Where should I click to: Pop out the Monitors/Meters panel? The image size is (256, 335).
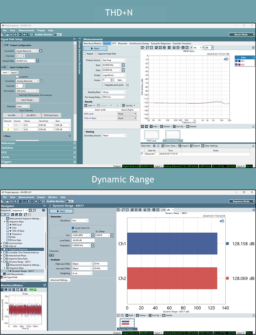(x=45, y=285)
